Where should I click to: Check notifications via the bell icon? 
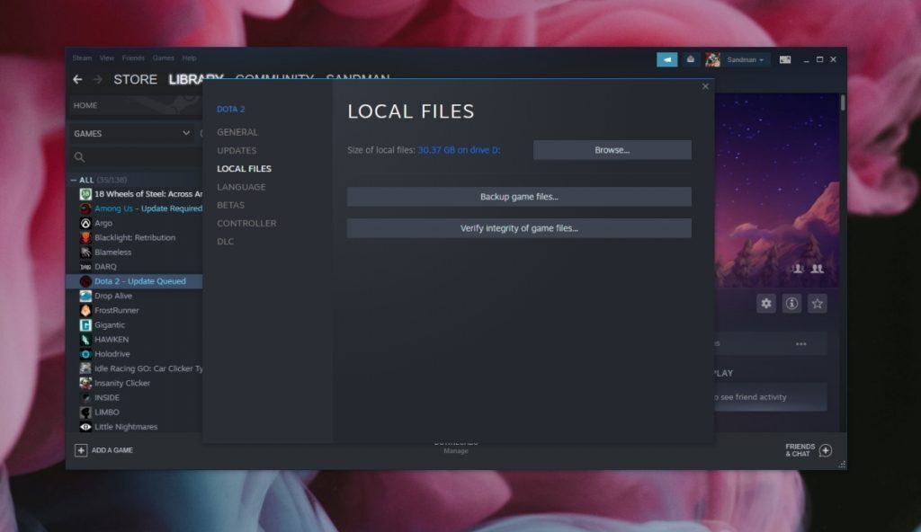pos(691,59)
